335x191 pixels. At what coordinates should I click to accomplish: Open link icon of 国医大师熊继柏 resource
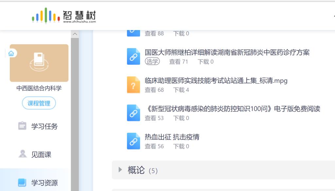click(133, 56)
